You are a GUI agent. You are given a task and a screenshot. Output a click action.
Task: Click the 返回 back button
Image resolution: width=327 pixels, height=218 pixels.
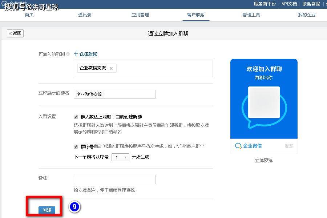[x=15, y=33]
